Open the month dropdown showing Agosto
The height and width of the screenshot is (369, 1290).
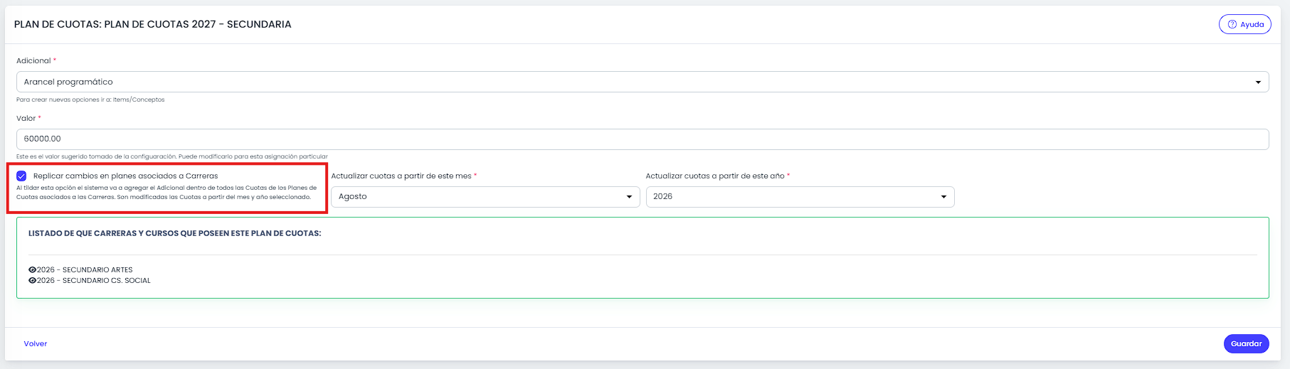(485, 197)
